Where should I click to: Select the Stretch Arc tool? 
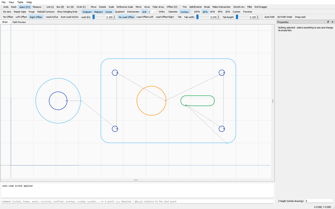click(239, 7)
